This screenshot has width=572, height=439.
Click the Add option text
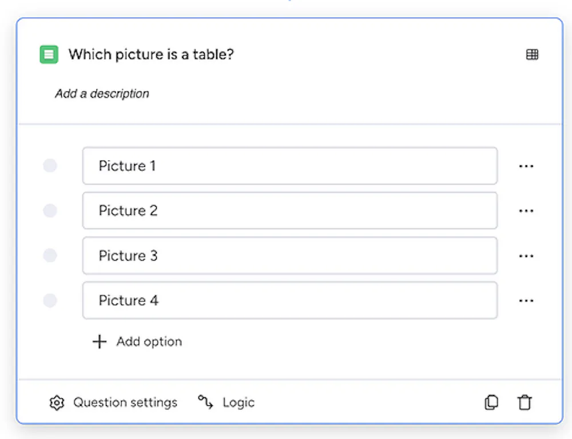click(149, 342)
